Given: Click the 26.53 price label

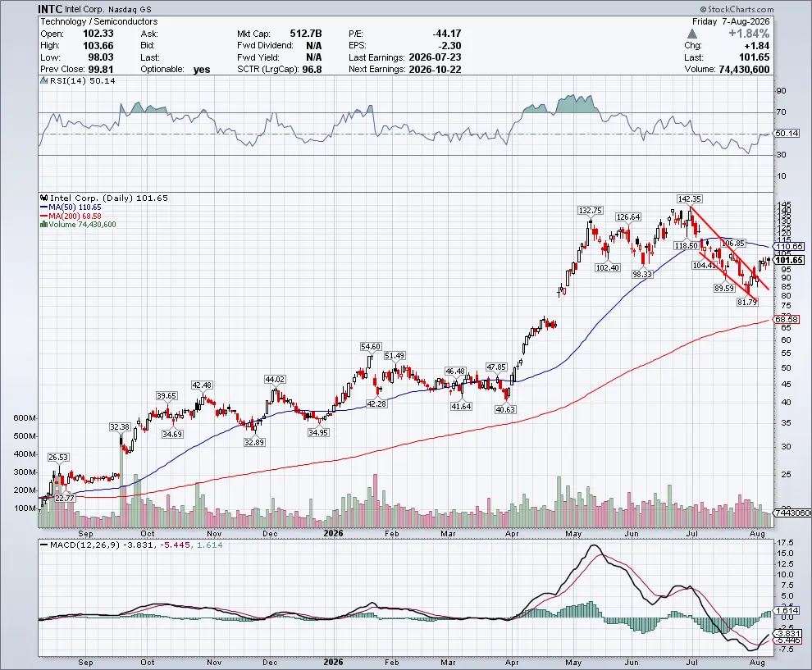Looking at the screenshot, I should coord(58,458).
